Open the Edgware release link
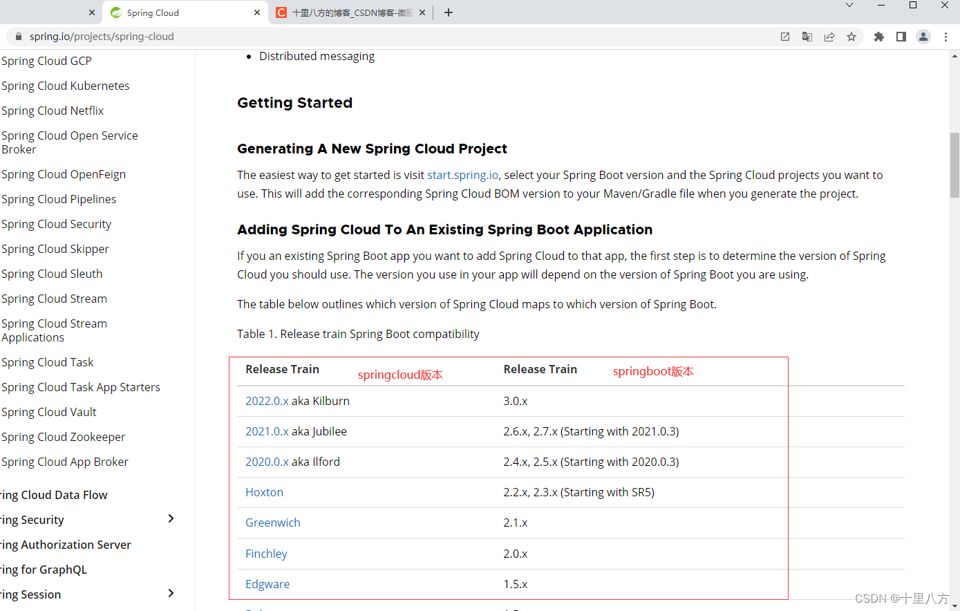 coord(267,584)
